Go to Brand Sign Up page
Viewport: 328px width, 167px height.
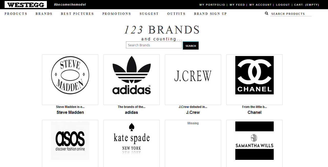tap(210, 14)
